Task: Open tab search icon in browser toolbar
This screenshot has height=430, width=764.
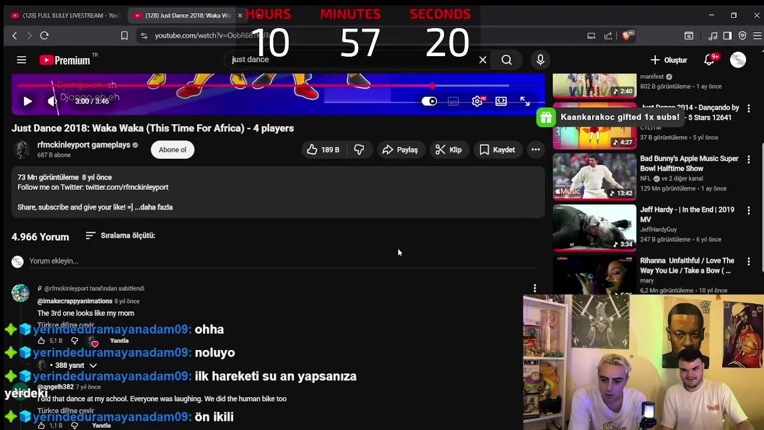Action: [689, 36]
